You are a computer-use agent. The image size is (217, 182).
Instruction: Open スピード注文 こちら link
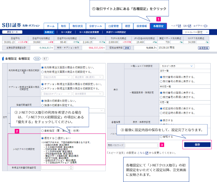click(x=141, y=153)
